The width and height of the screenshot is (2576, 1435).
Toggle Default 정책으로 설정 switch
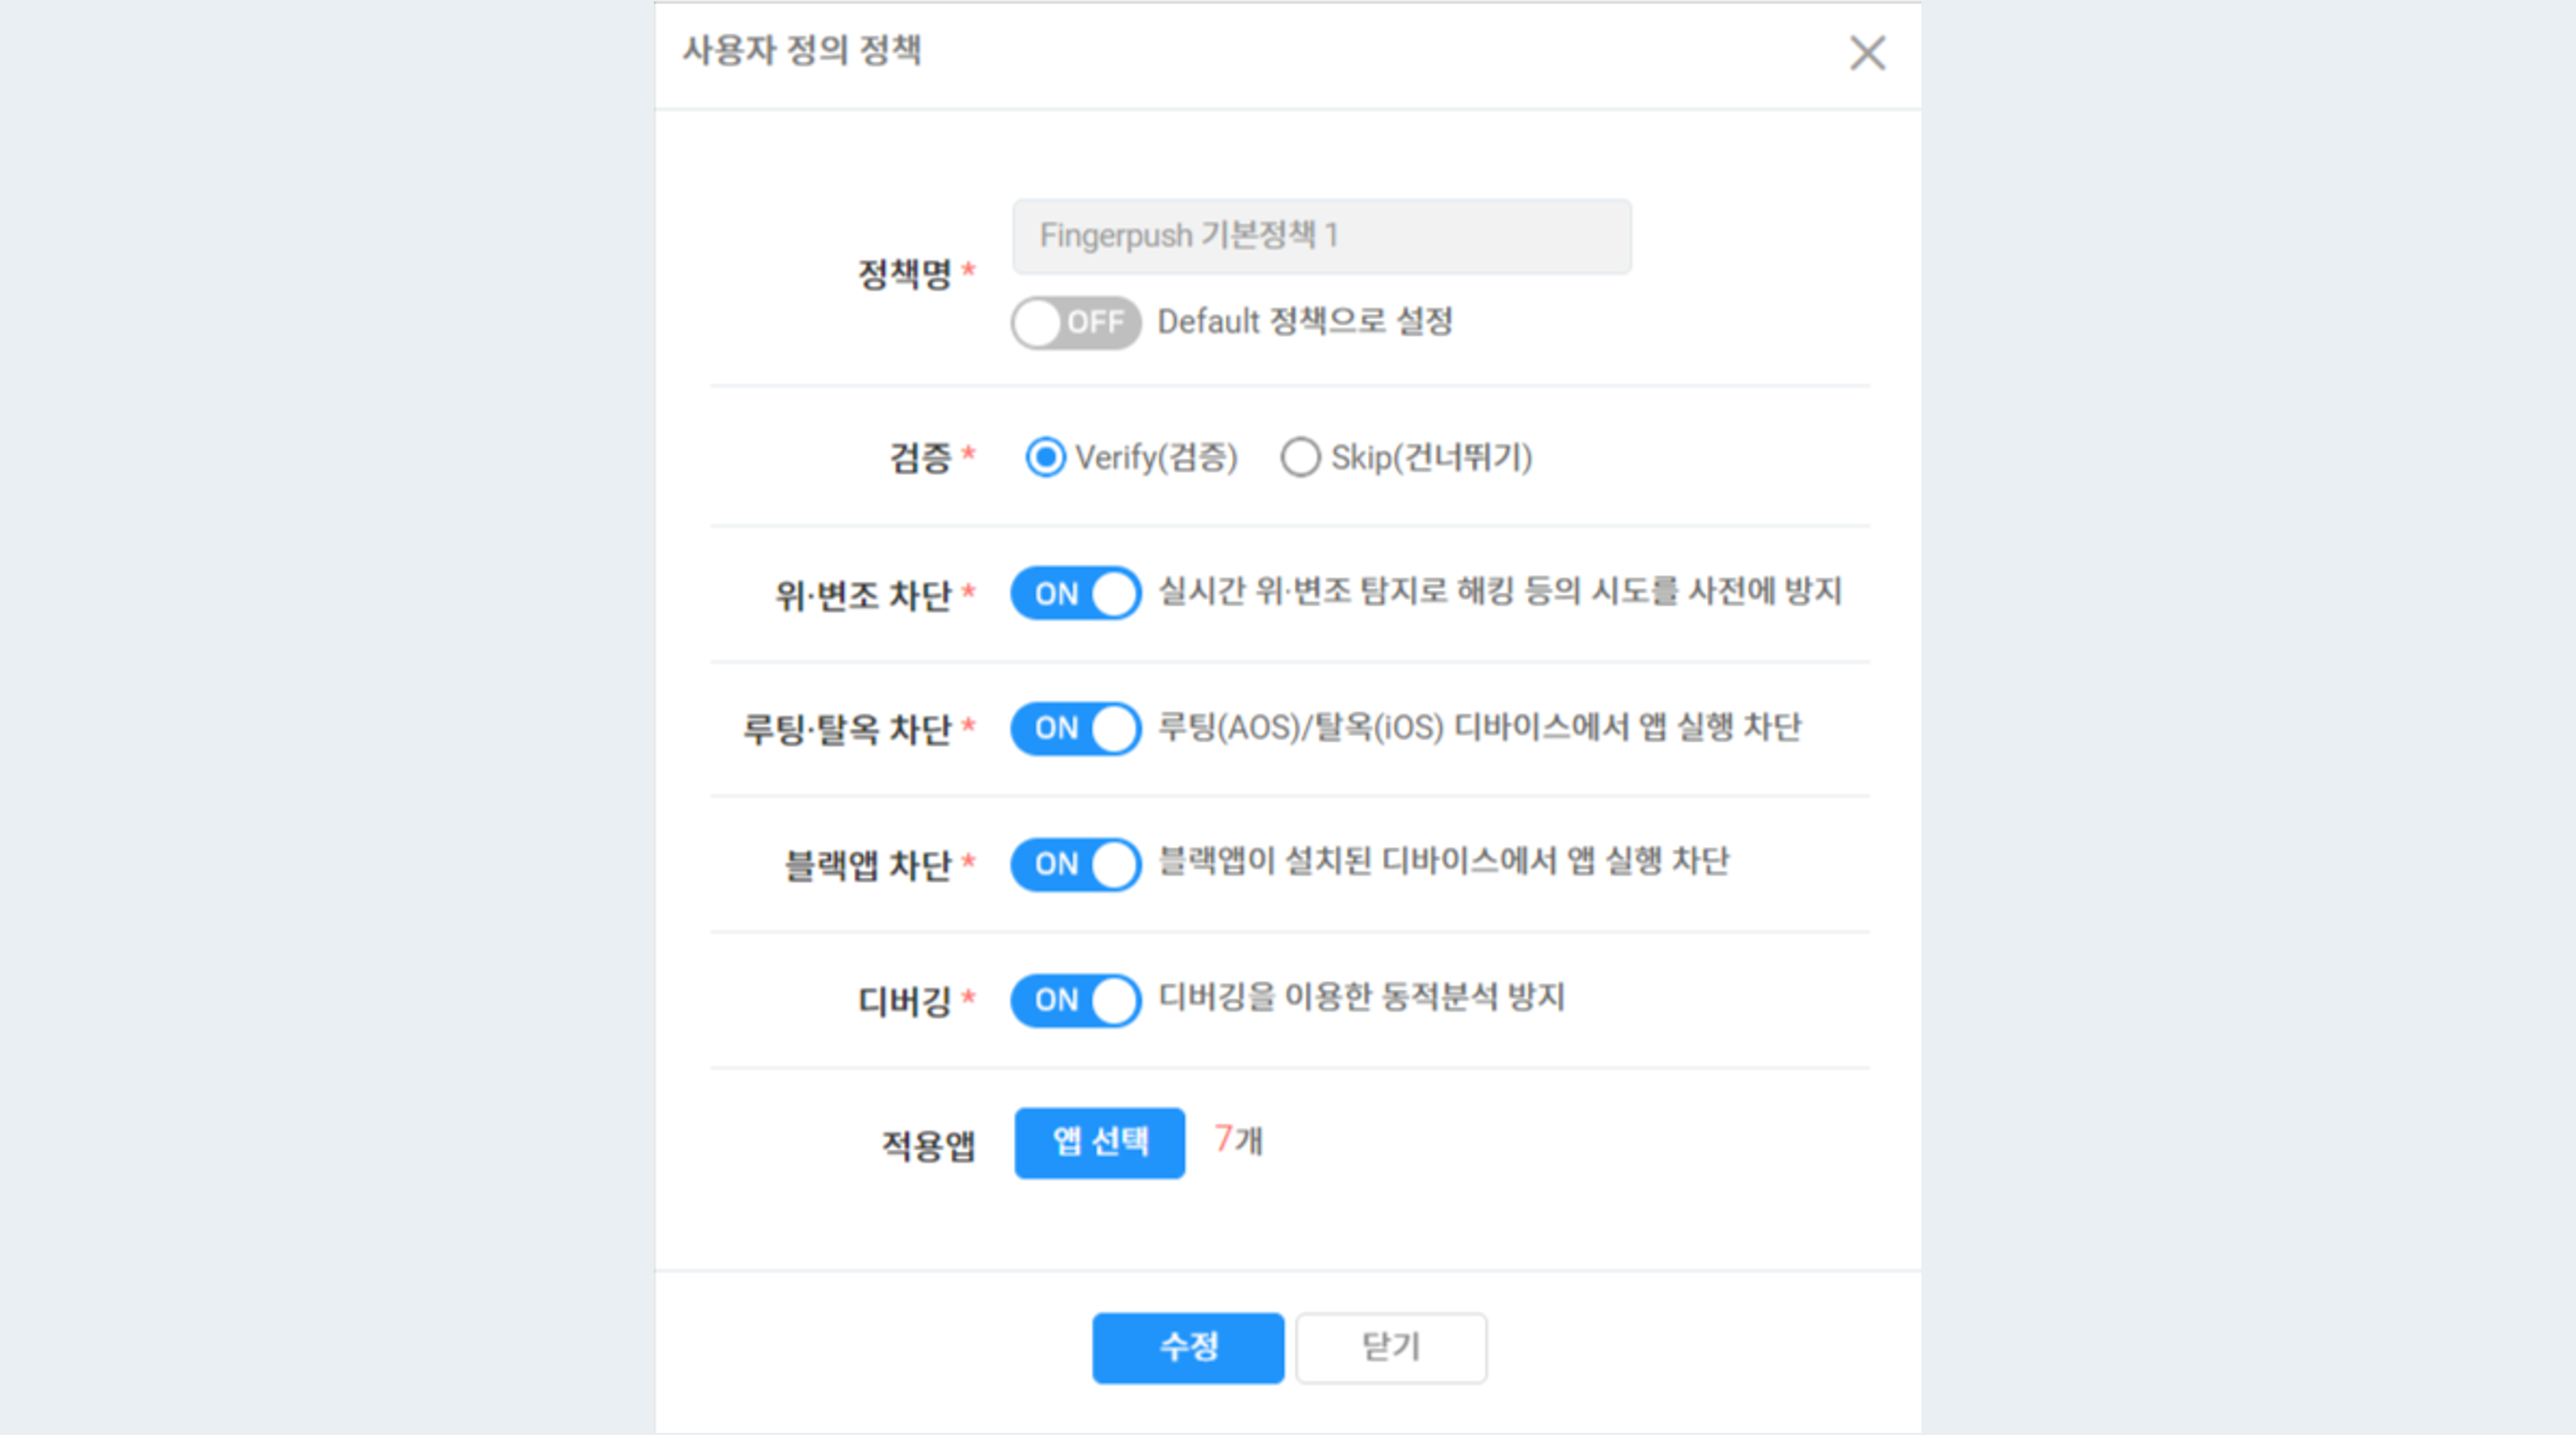point(1075,323)
